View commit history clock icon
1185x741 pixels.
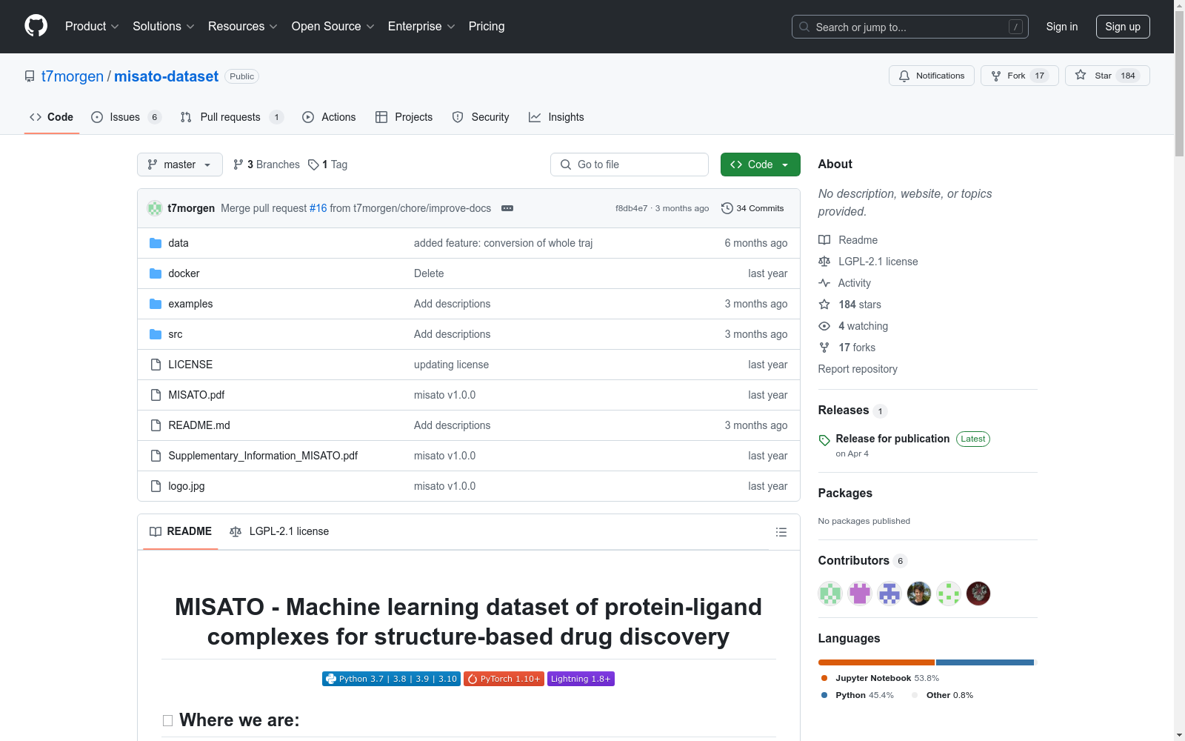(727, 208)
